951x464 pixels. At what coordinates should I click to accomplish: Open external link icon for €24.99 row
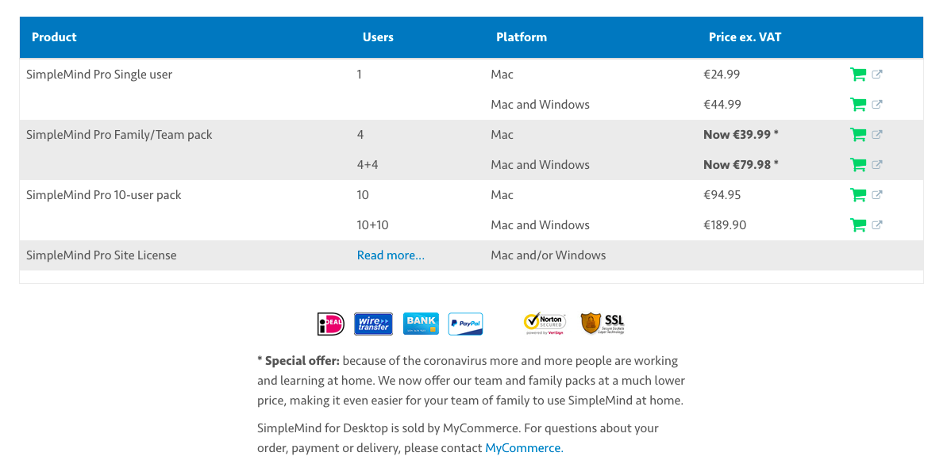coord(877,75)
